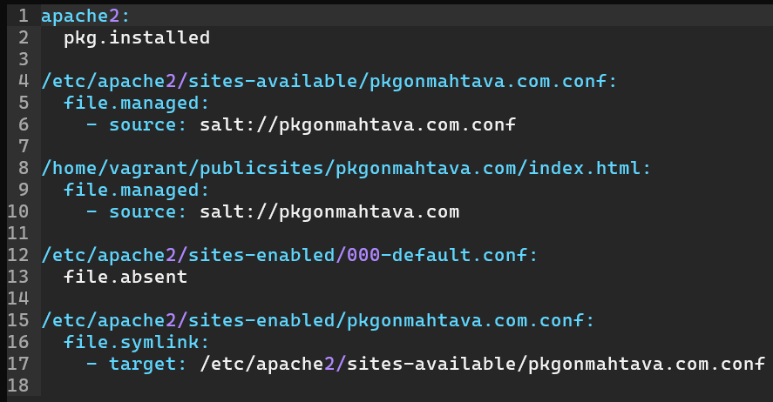Click line number 11 in the gutter
773x402 pixels.
click(18, 232)
